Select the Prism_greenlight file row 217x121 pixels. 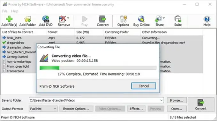[x=19, y=66]
